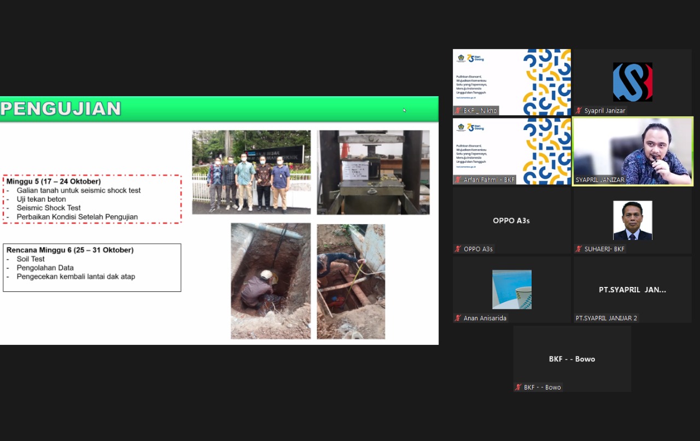700x441 pixels.
Task: Click muted mic icon on BKF _ Nikno tile
Action: pos(458,111)
